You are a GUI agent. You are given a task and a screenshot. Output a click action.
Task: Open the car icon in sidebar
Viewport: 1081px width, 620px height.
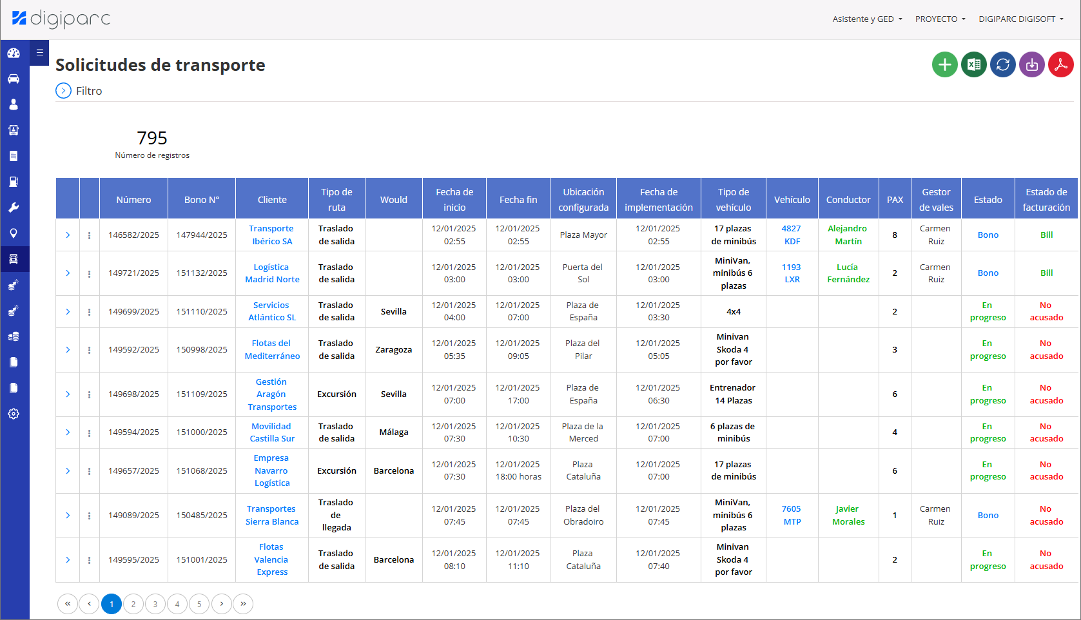click(14, 79)
